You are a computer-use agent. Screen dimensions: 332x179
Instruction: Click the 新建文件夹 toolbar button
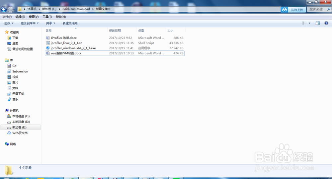point(70,23)
